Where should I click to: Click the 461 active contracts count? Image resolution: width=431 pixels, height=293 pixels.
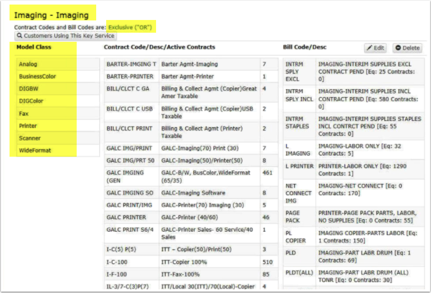pyautogui.click(x=268, y=173)
